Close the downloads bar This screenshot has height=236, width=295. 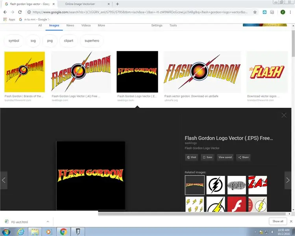click(291, 221)
